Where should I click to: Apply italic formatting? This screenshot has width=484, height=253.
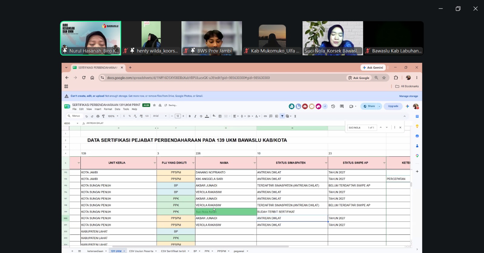pos(195,116)
